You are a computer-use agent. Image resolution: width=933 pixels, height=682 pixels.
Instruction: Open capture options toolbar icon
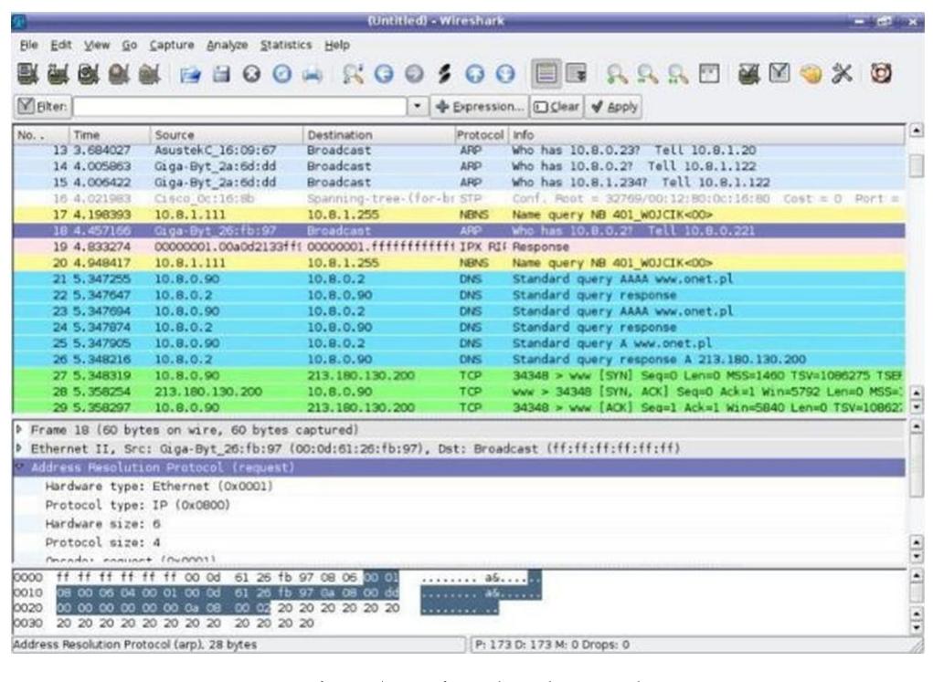(x=58, y=74)
